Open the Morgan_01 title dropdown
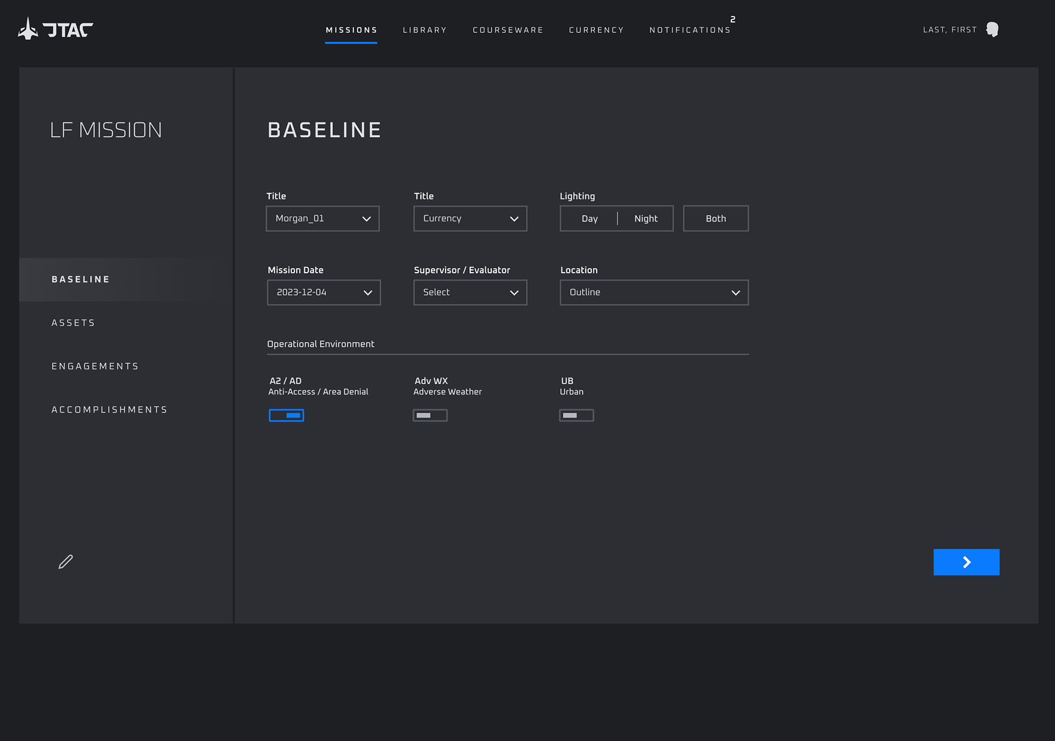The image size is (1055, 741). click(323, 219)
